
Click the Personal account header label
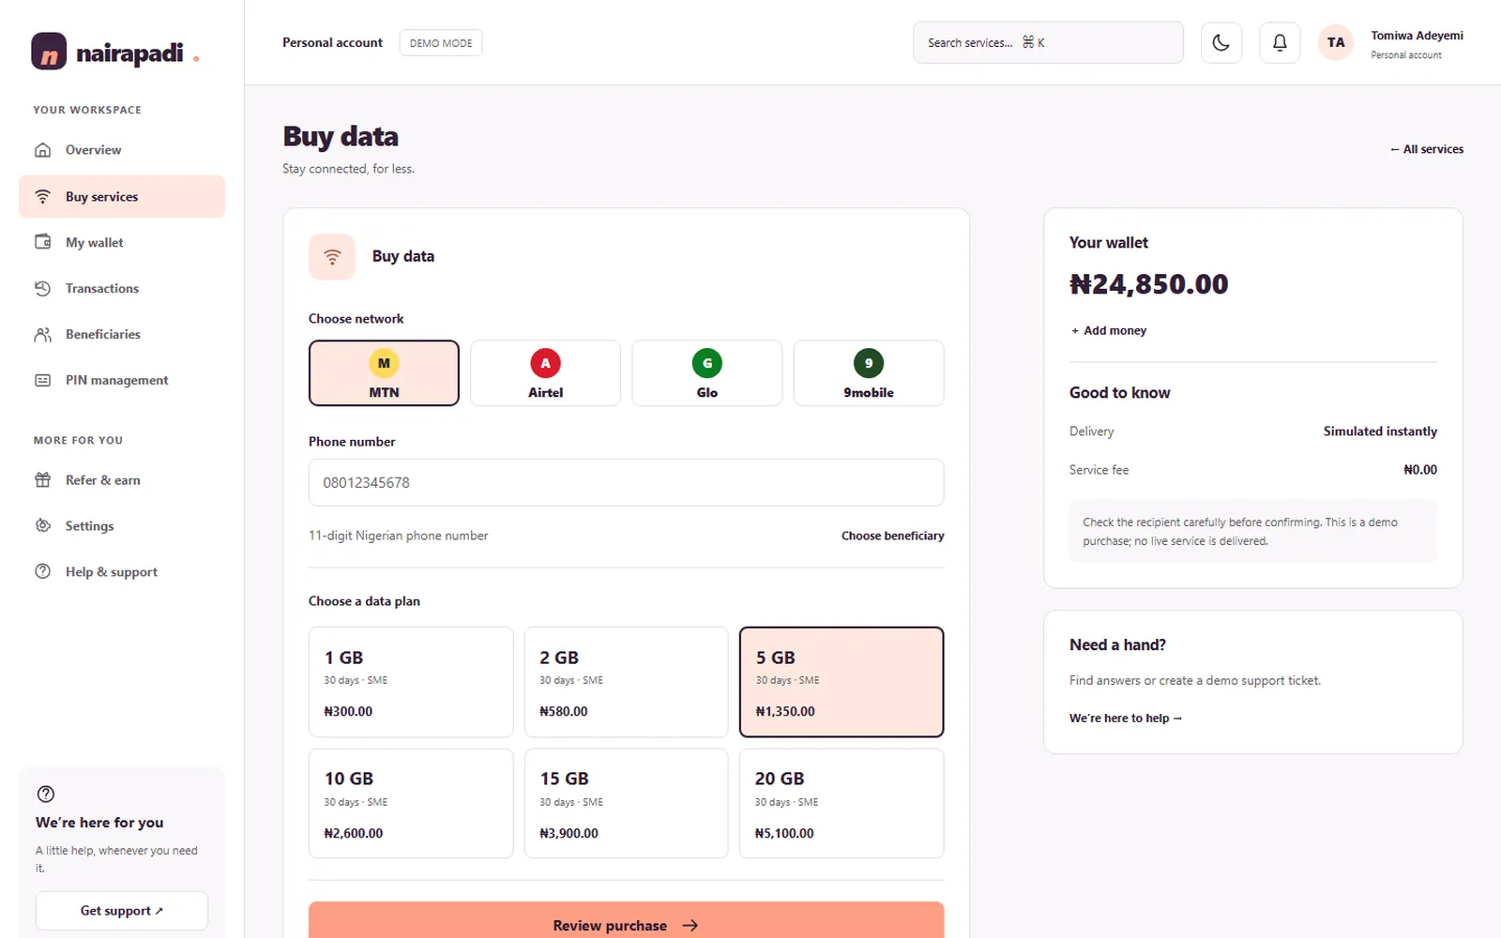(332, 43)
